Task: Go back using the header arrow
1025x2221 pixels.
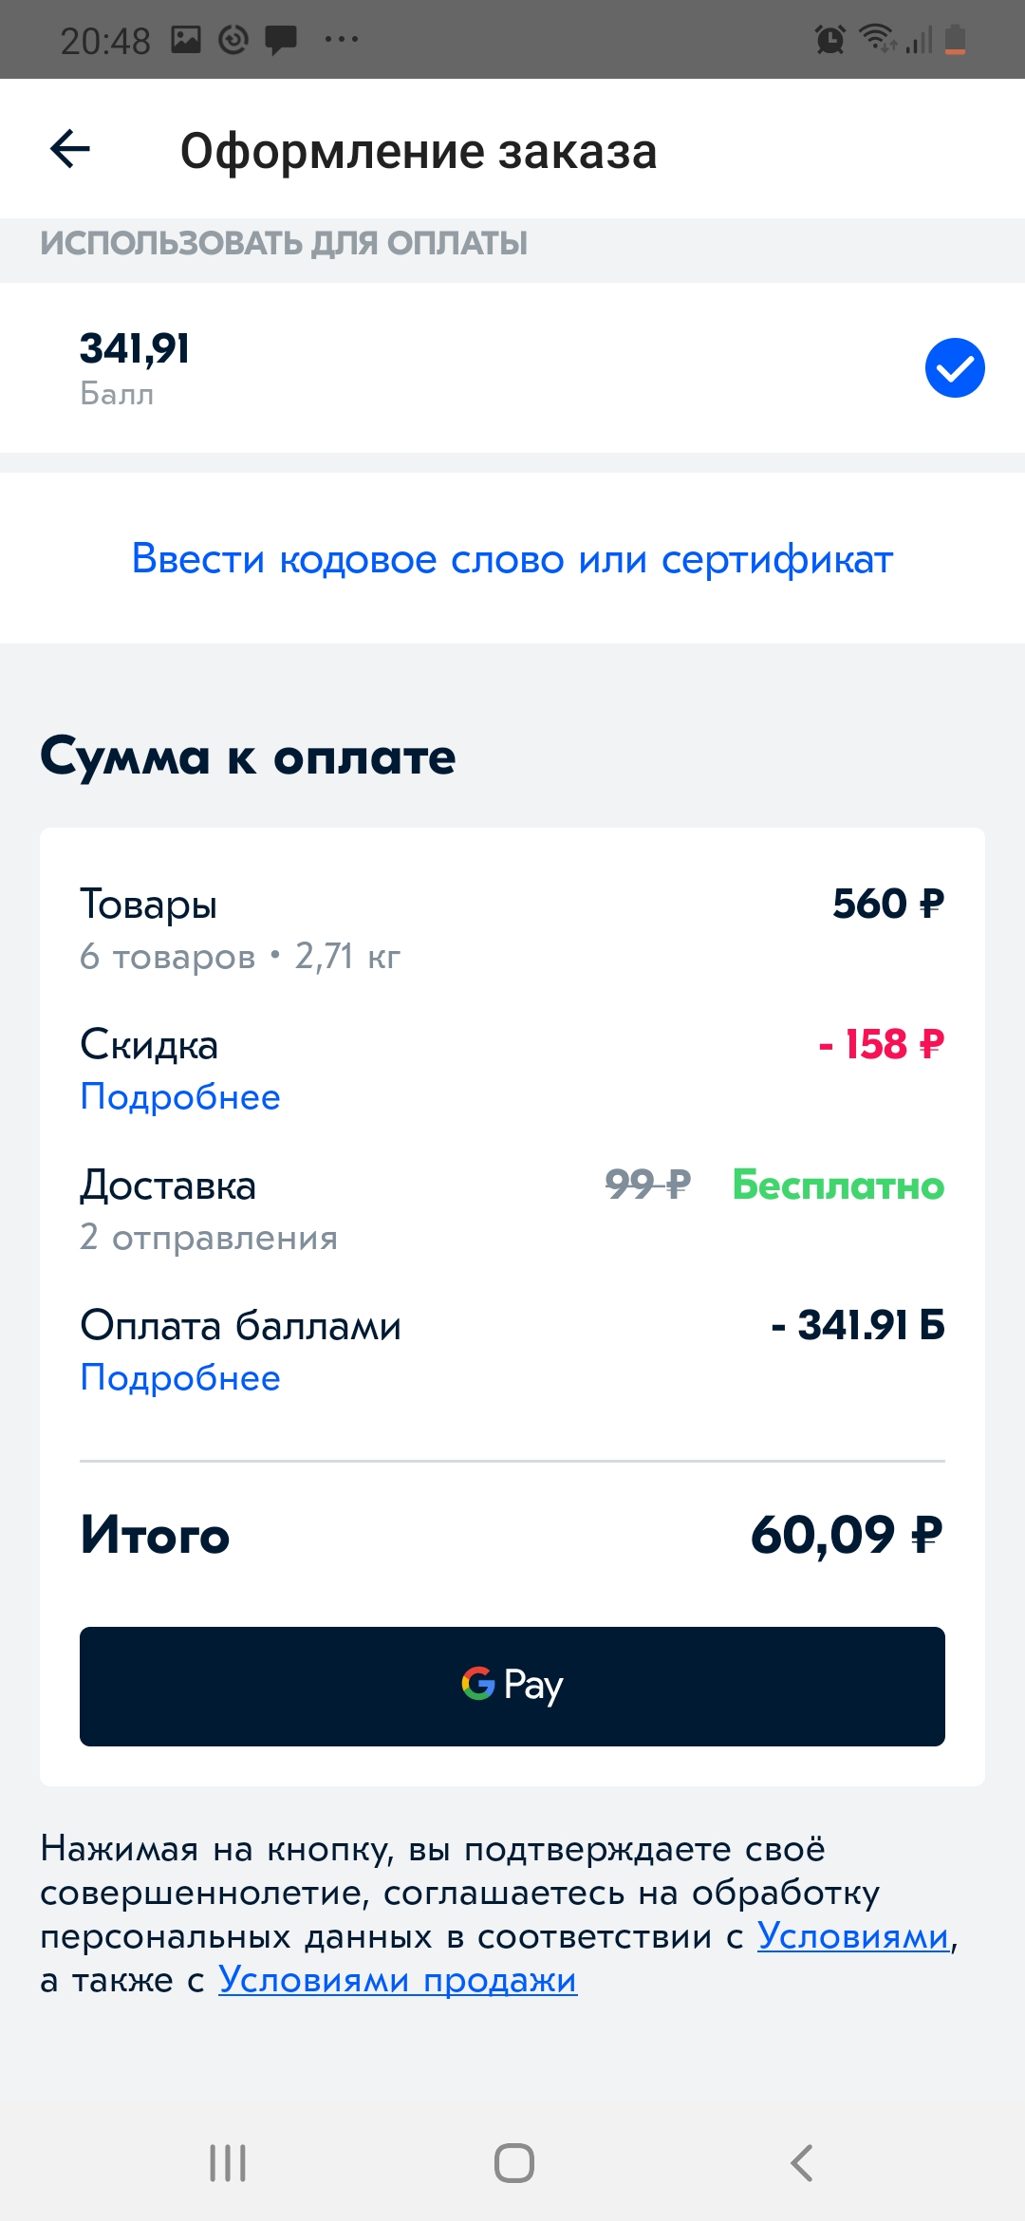Action: coord(70,149)
